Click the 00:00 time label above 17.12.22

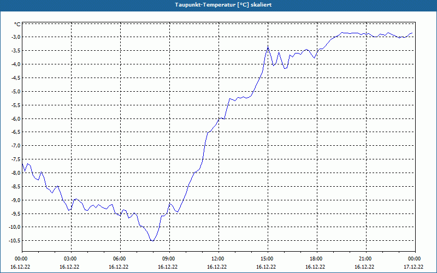point(415,259)
